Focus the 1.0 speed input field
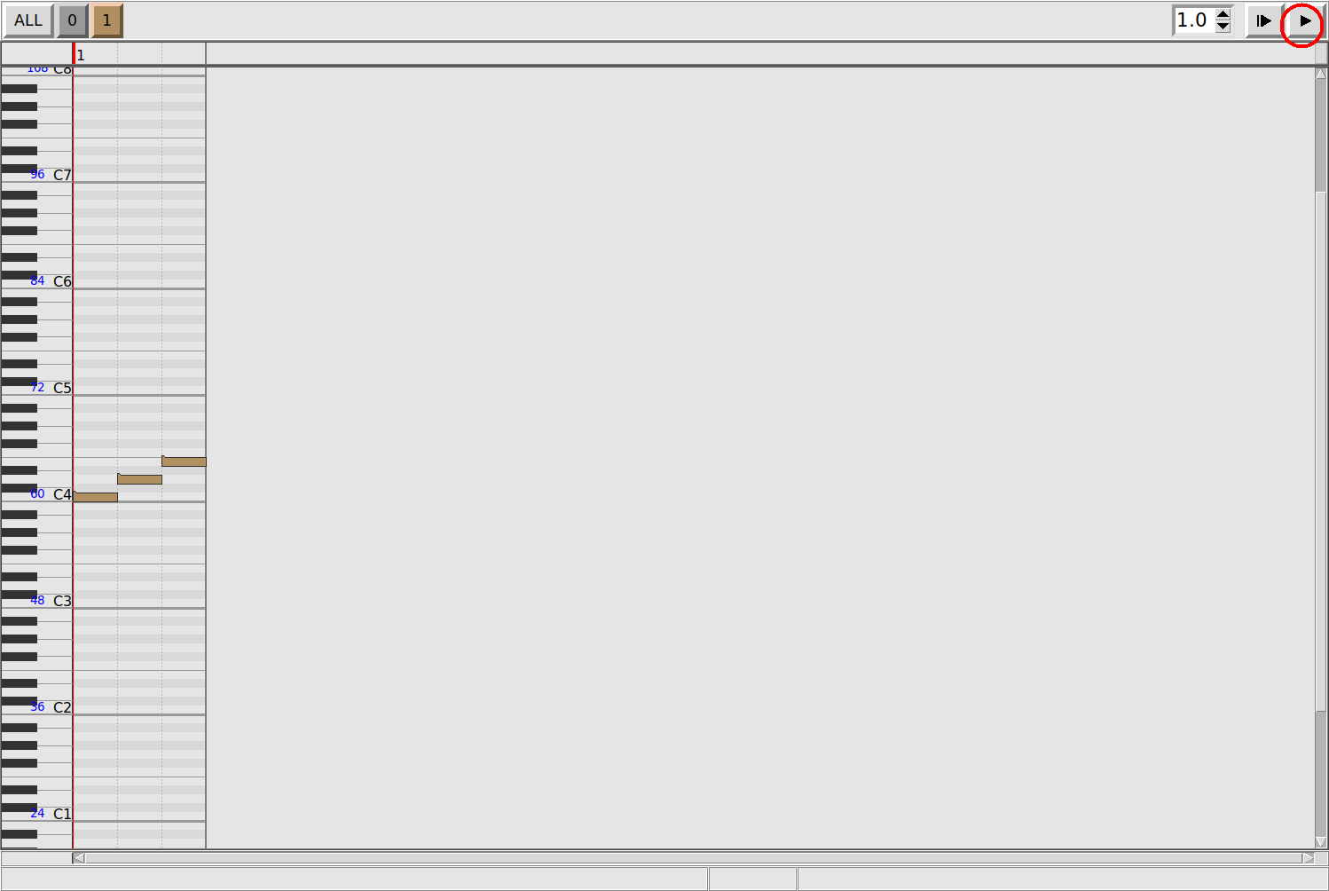This screenshot has width=1329, height=891. tap(1194, 20)
